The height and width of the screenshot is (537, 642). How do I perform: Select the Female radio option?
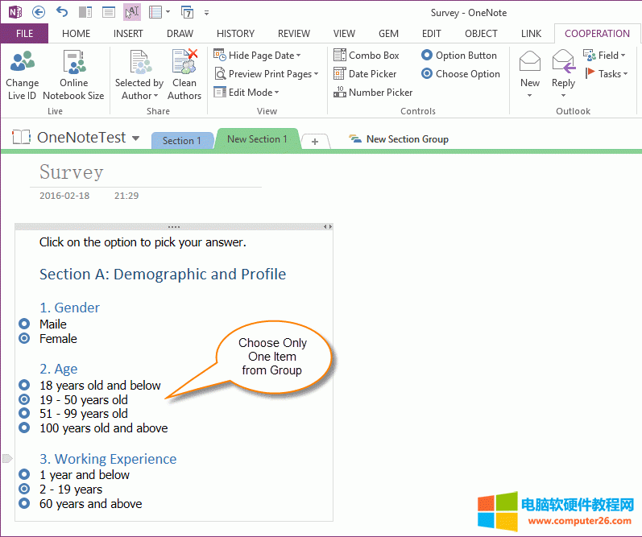[24, 339]
